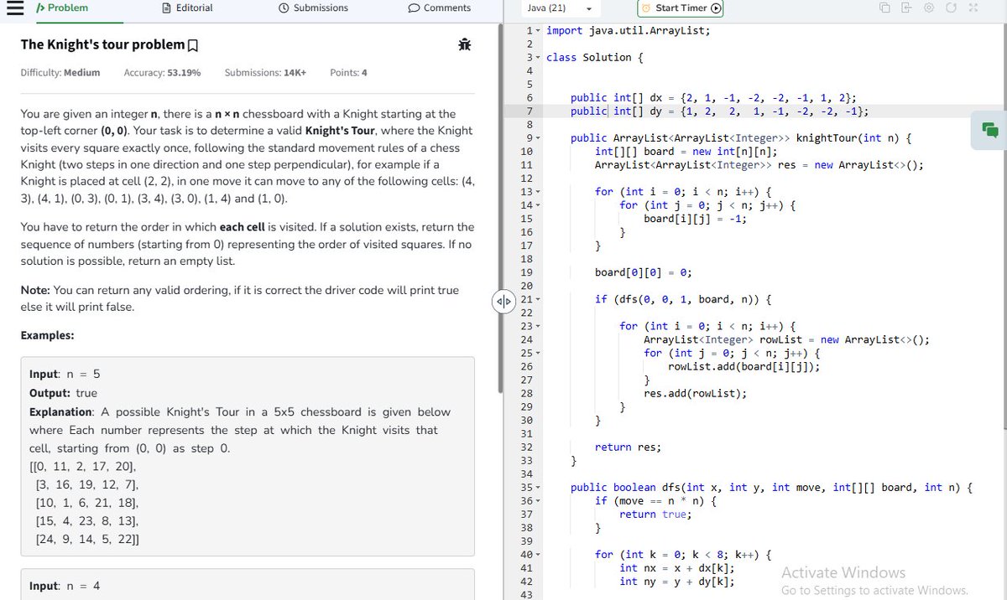The image size is (1007, 600).
Task: Click the [[0, 11, 2, 17, 20], row
Action: [82, 467]
